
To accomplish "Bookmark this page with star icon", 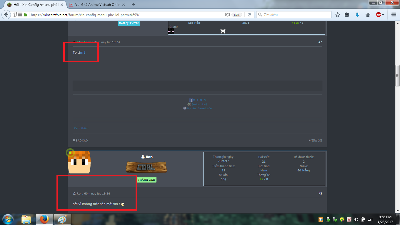I will click(x=338, y=15).
